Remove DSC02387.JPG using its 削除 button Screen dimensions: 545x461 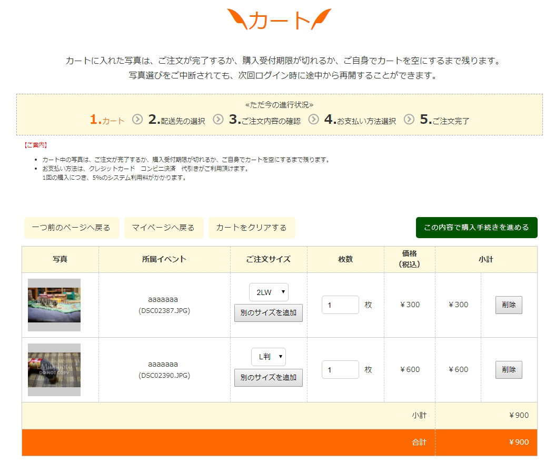(x=509, y=305)
